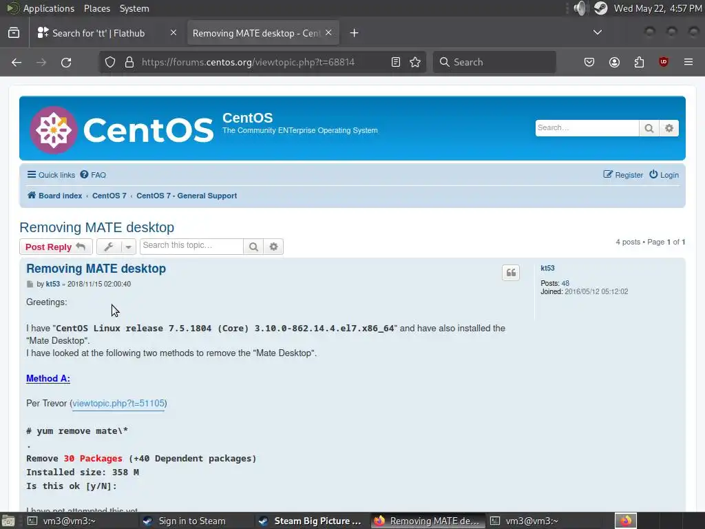
Task: Click search this topic magnifier button
Action: click(253, 247)
